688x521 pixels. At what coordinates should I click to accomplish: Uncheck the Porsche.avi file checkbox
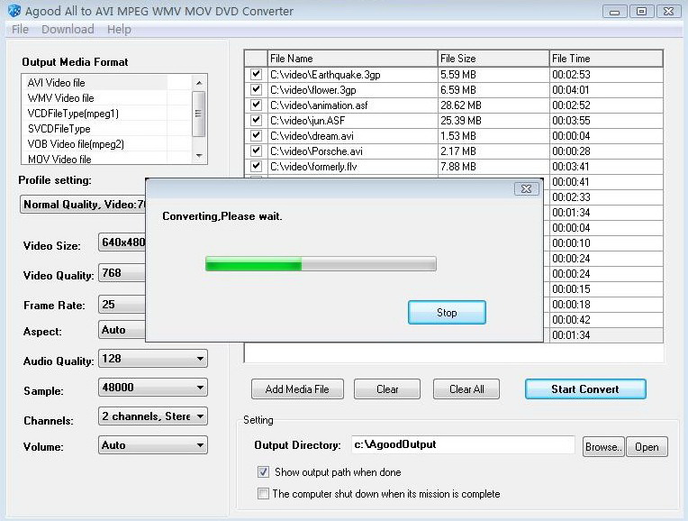point(256,151)
